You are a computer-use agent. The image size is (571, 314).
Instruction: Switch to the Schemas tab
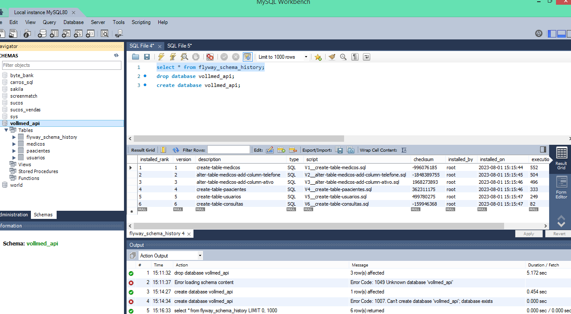pyautogui.click(x=43, y=215)
